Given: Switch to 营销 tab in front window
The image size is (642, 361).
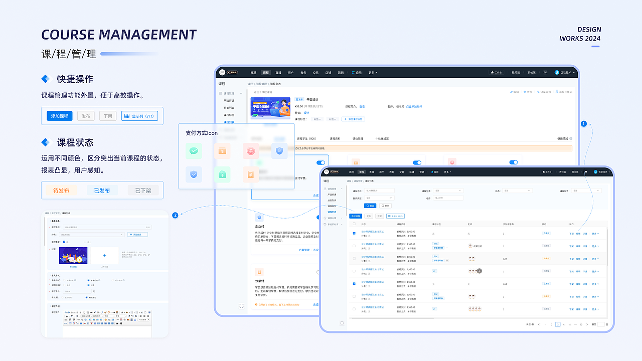Looking at the screenshot, I should 421,172.
